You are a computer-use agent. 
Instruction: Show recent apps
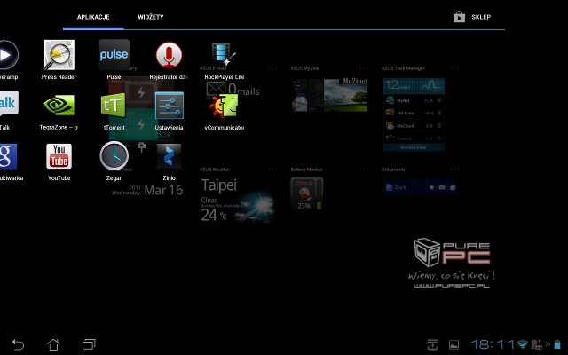pyautogui.click(x=89, y=344)
